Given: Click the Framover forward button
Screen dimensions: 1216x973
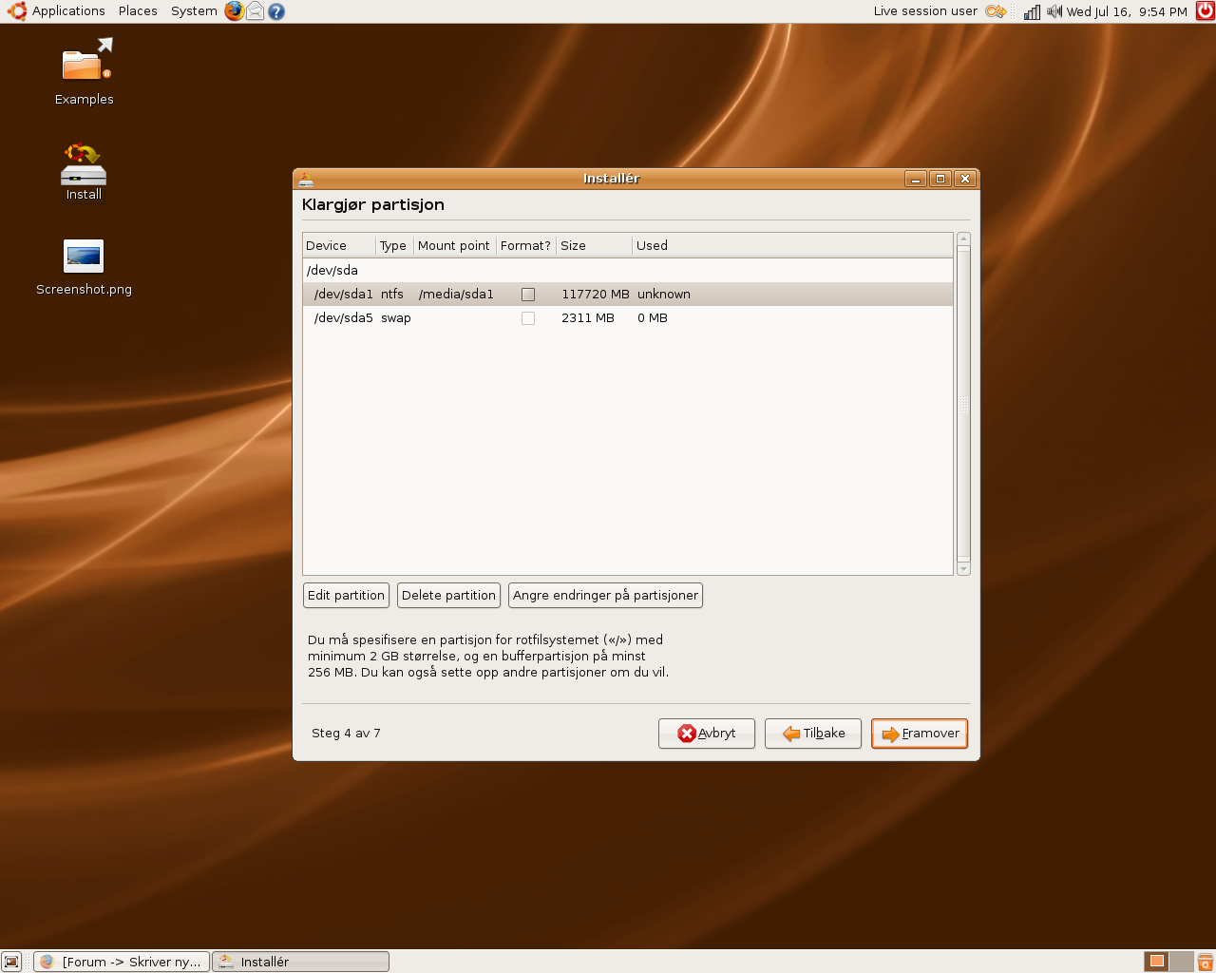Looking at the screenshot, I should click(920, 734).
